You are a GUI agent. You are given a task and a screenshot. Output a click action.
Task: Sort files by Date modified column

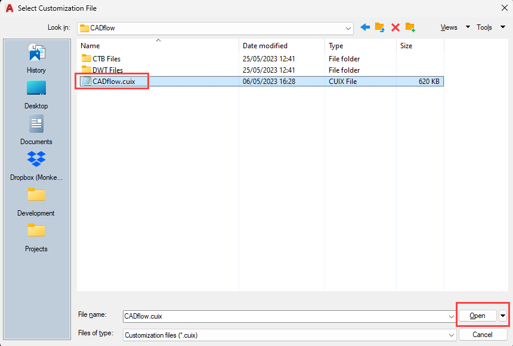click(282, 46)
